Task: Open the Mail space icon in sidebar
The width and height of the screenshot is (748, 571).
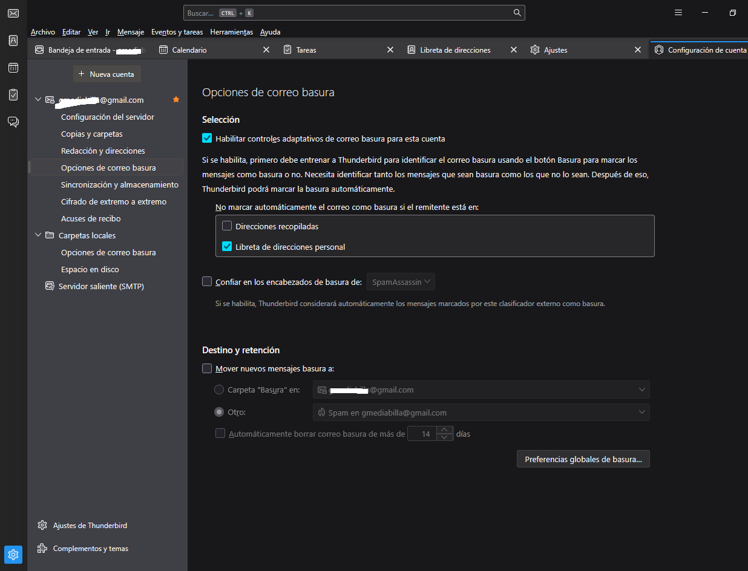Action: click(x=13, y=13)
